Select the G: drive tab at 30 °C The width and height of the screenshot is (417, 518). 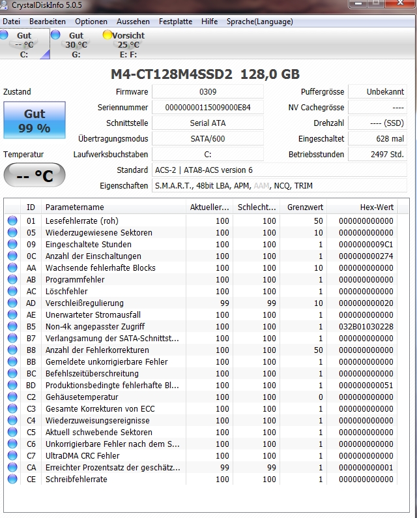click(x=76, y=44)
